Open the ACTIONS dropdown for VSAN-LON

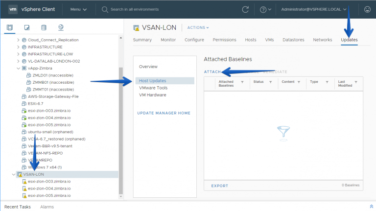198,27
